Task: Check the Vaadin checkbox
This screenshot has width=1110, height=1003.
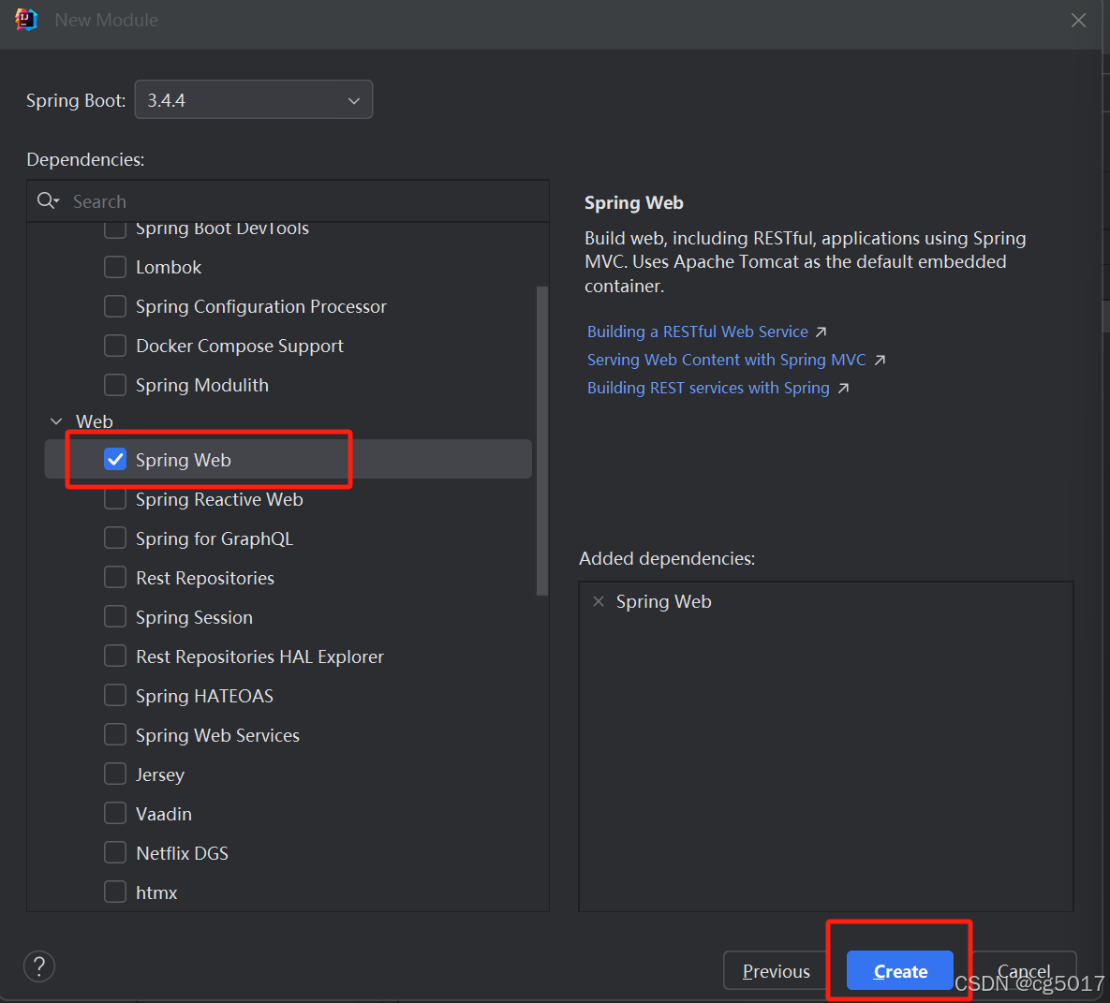Action: click(114, 813)
